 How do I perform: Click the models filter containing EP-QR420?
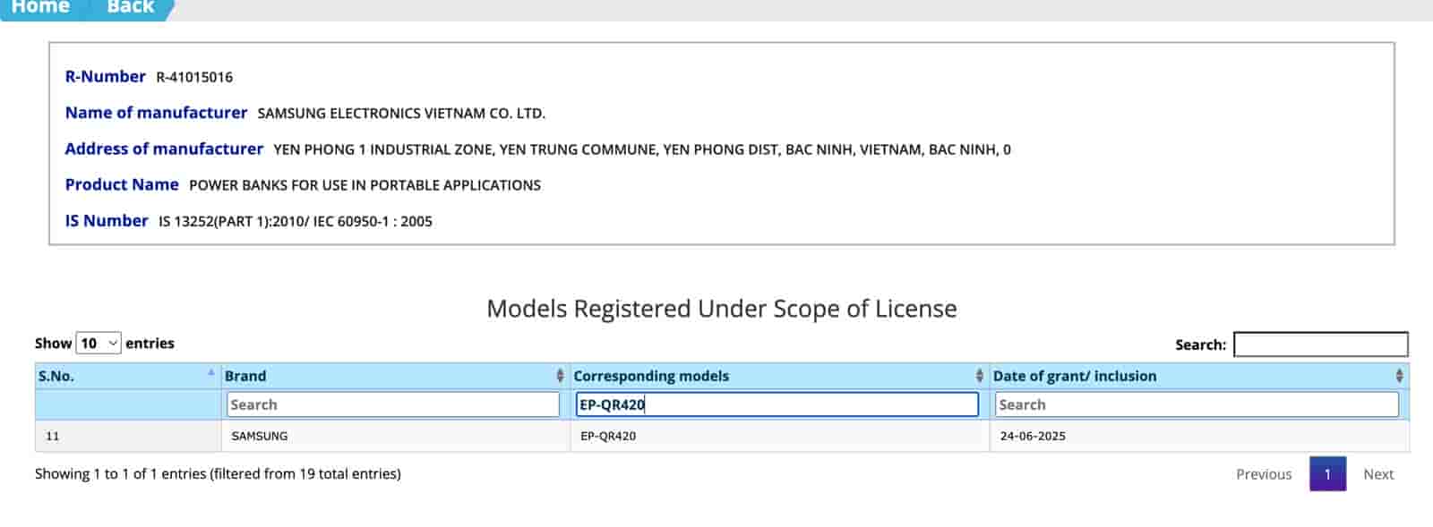776,404
